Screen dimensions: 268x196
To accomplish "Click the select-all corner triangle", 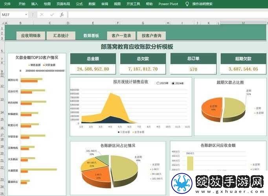I will 2,23.
